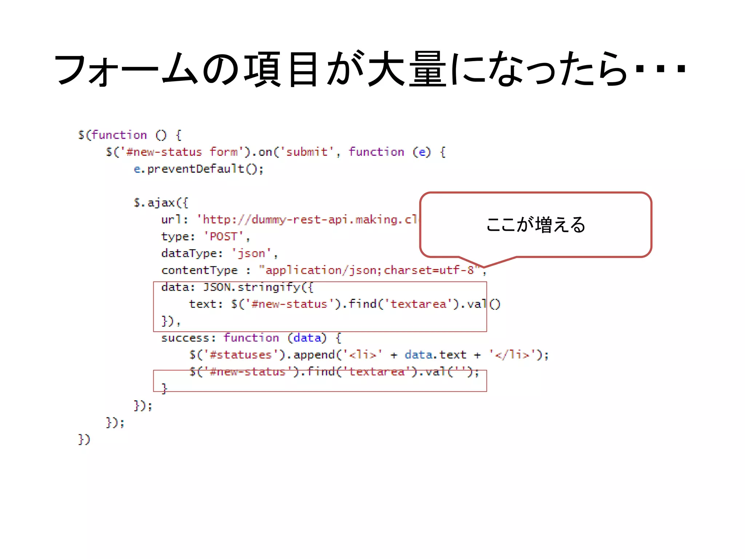Click the line with '#new-status form' submit handler
This screenshot has width=745, height=559.
(276, 152)
